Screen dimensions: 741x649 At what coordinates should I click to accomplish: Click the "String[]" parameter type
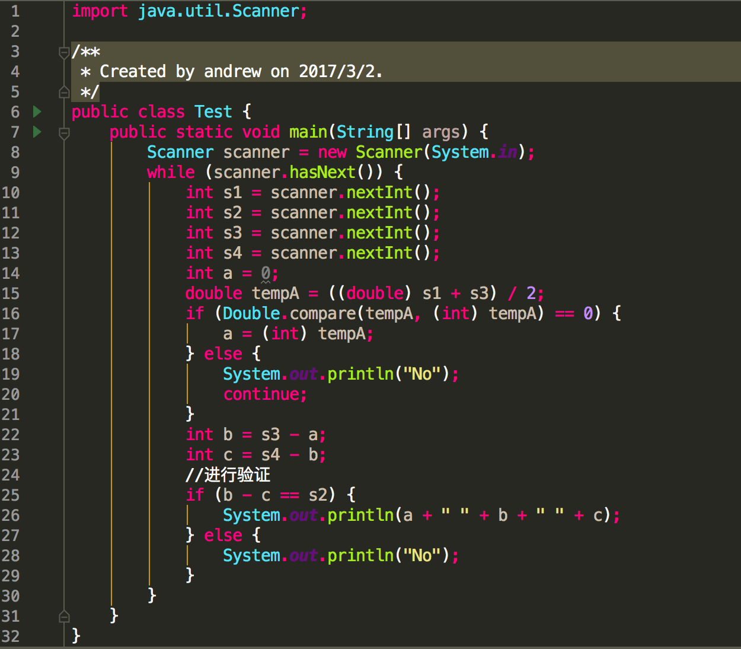pyautogui.click(x=374, y=132)
